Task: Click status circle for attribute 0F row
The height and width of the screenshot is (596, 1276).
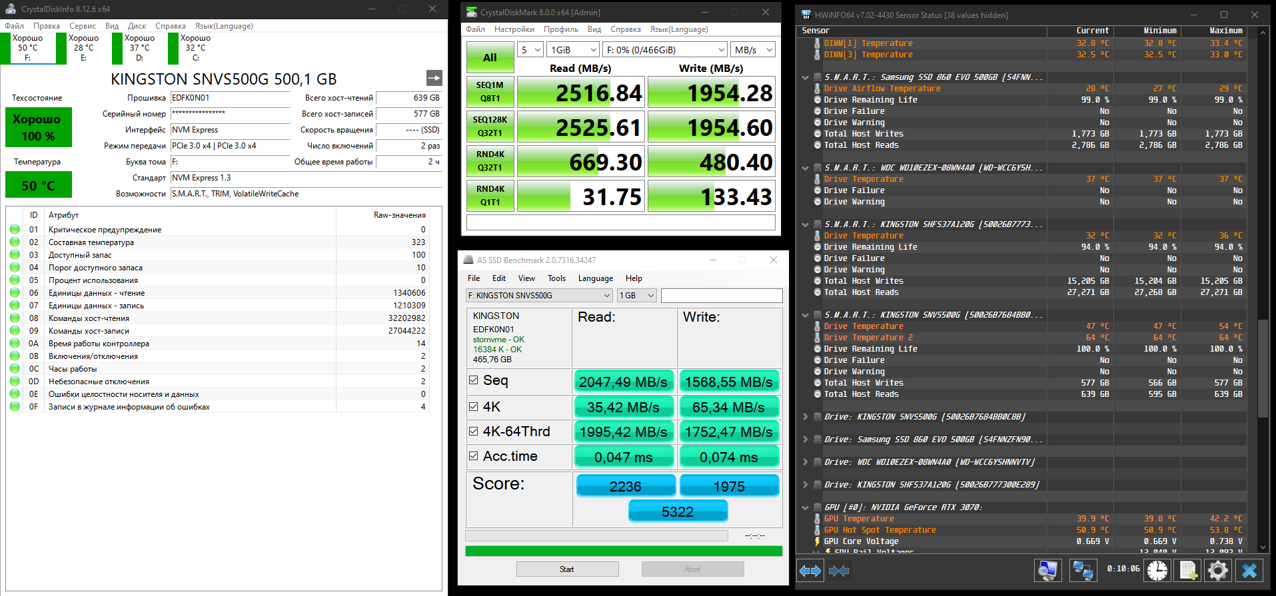Action: 15,407
